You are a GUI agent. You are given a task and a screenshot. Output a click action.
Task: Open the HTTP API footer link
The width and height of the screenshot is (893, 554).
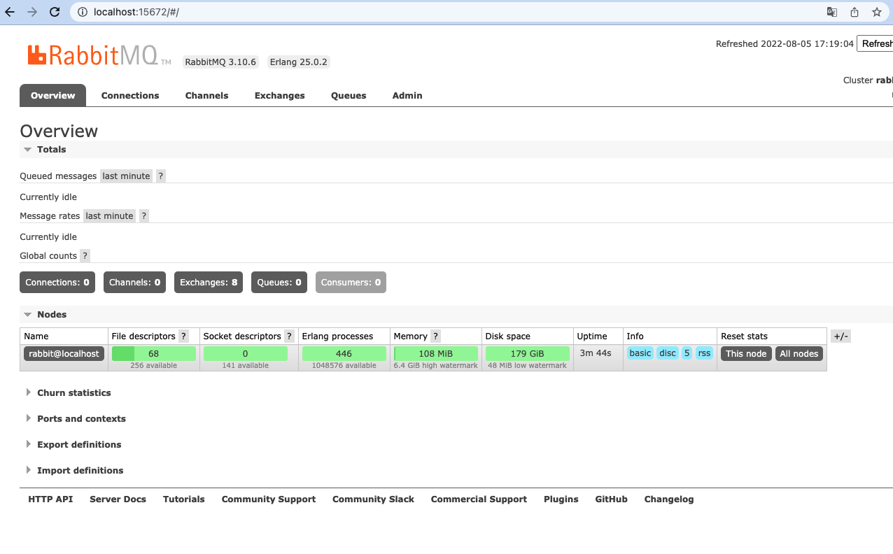point(50,499)
